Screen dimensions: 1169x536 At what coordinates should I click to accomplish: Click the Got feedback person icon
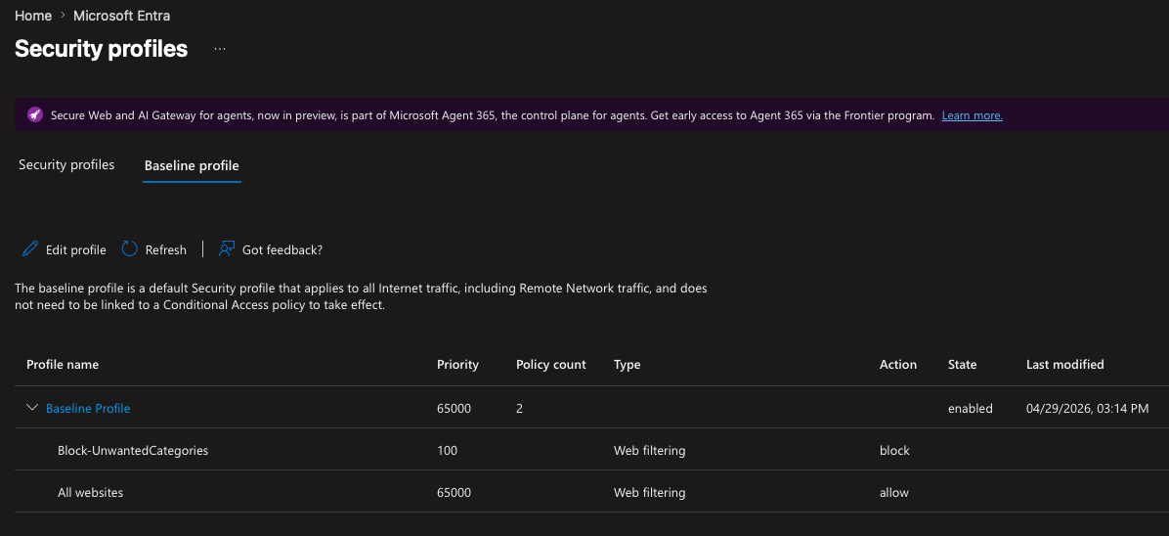pos(227,249)
